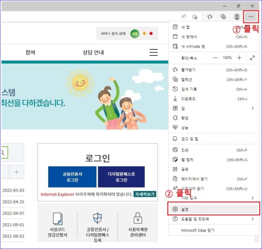The width and height of the screenshot is (262, 249).
Task: Choose 공유 share menu entry
Action: [214, 169]
